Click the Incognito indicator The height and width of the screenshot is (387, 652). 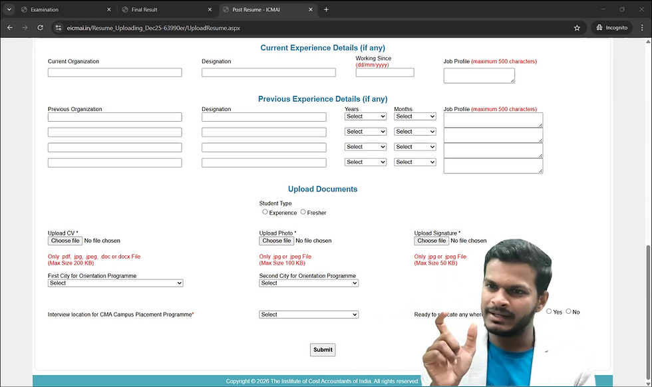[x=611, y=28]
